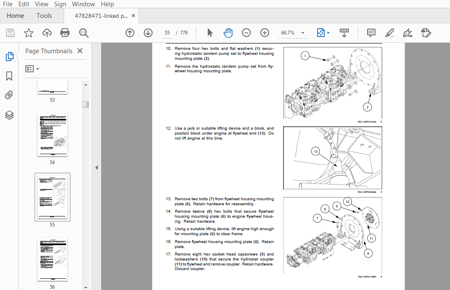Switch to the Tools tab
Viewport: 450px width, 290px height.
pyautogui.click(x=44, y=16)
